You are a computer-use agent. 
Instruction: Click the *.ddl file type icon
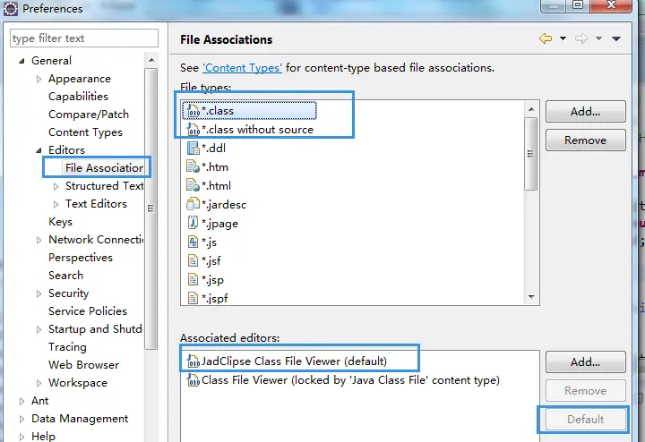pyautogui.click(x=193, y=148)
